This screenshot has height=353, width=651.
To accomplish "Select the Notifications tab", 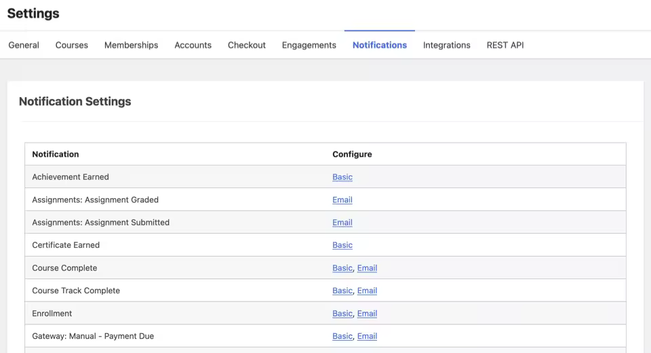I will (380, 45).
